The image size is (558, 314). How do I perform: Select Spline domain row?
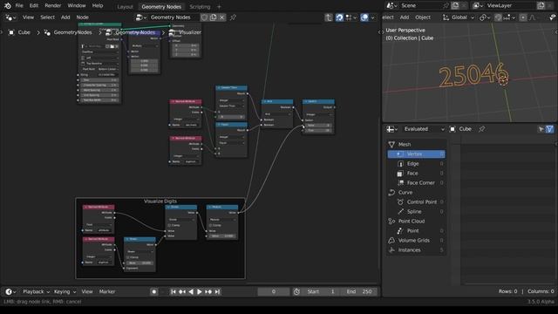(416, 211)
